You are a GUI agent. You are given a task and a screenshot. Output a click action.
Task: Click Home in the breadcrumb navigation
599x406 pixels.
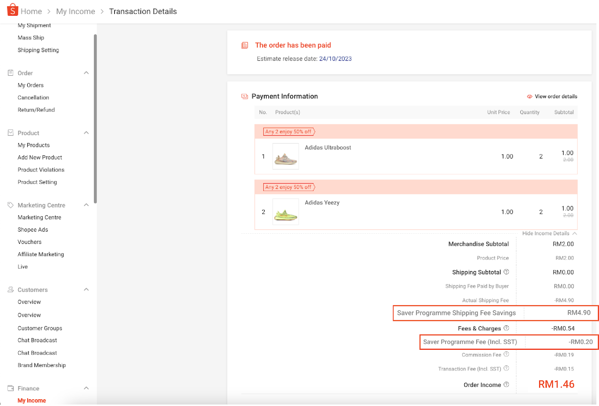pos(32,11)
